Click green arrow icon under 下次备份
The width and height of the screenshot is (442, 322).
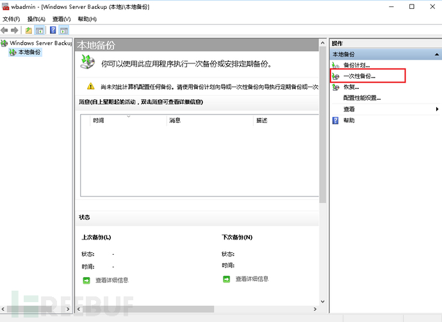226,279
